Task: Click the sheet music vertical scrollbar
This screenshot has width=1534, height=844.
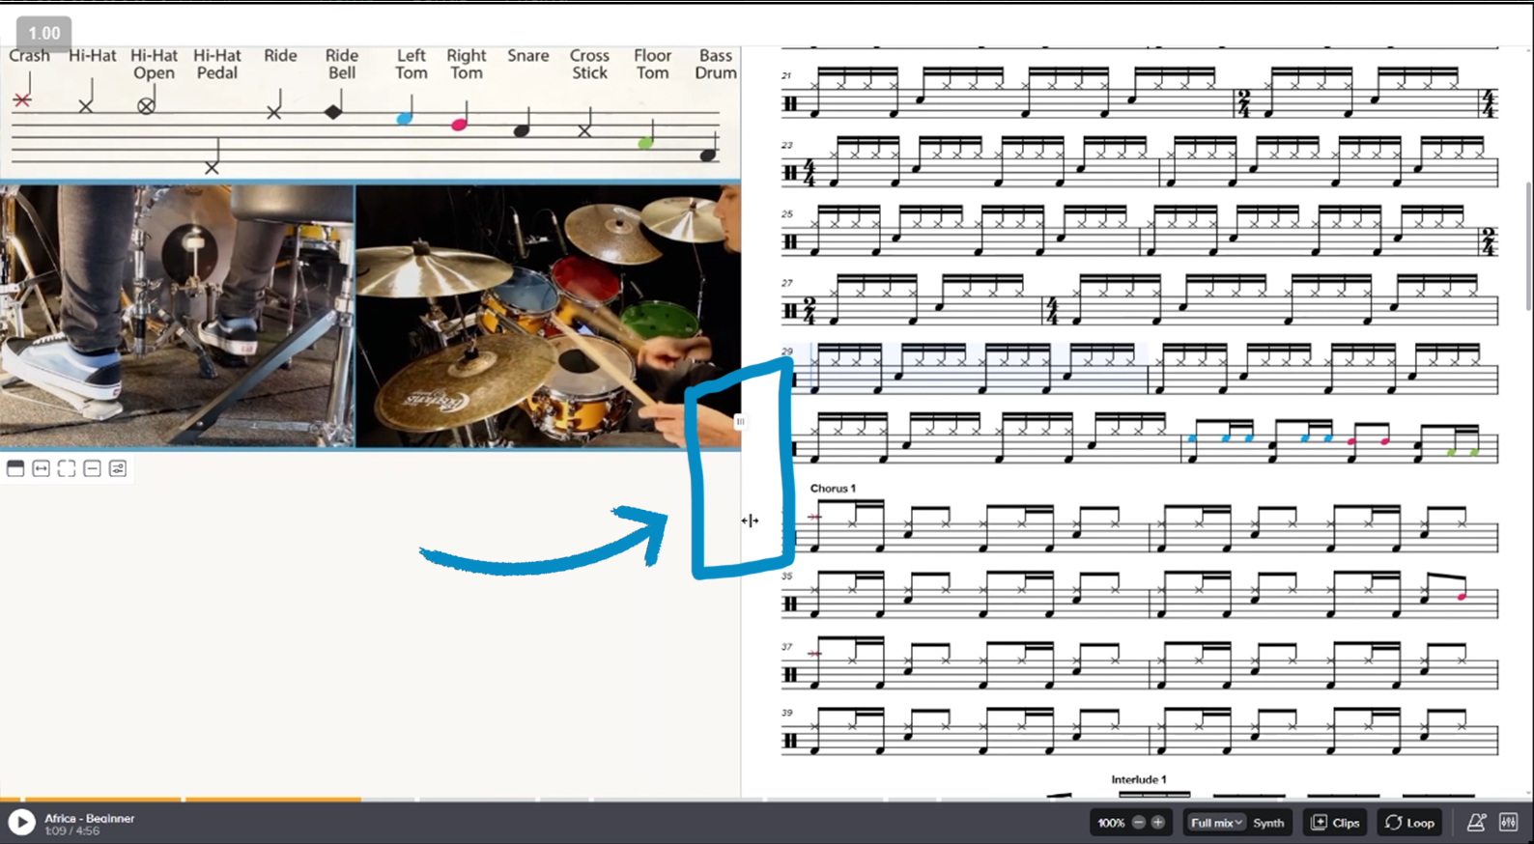Action: click(x=1527, y=246)
